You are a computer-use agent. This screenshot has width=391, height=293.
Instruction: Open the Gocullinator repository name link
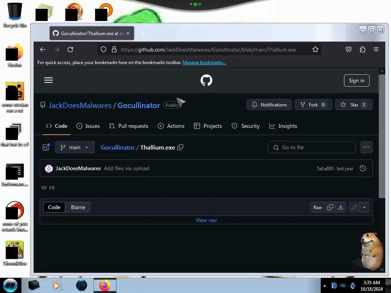coord(139,105)
